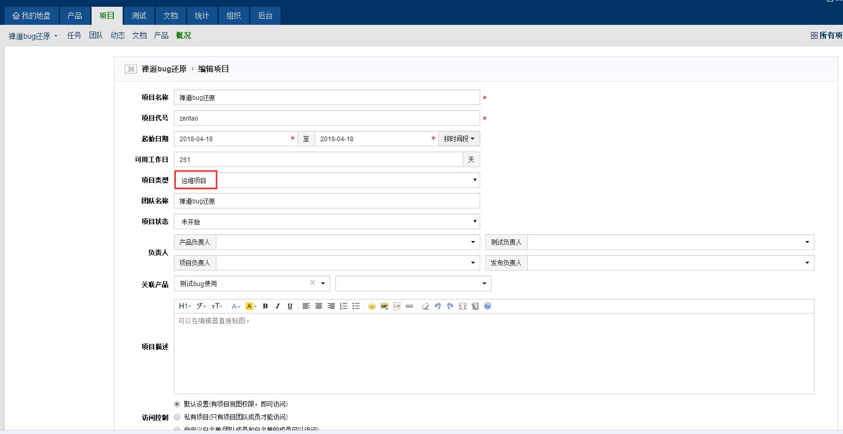
Task: Insert a hyperlink in the editor
Action: [409, 306]
